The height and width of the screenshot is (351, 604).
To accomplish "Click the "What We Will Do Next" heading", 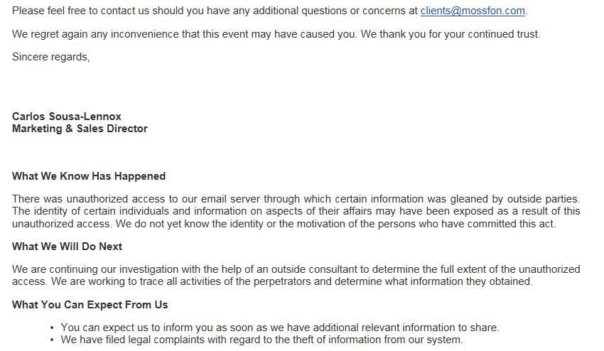I will (x=67, y=247).
